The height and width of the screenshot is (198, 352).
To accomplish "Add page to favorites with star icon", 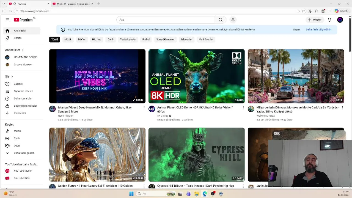I will click(x=303, y=11).
